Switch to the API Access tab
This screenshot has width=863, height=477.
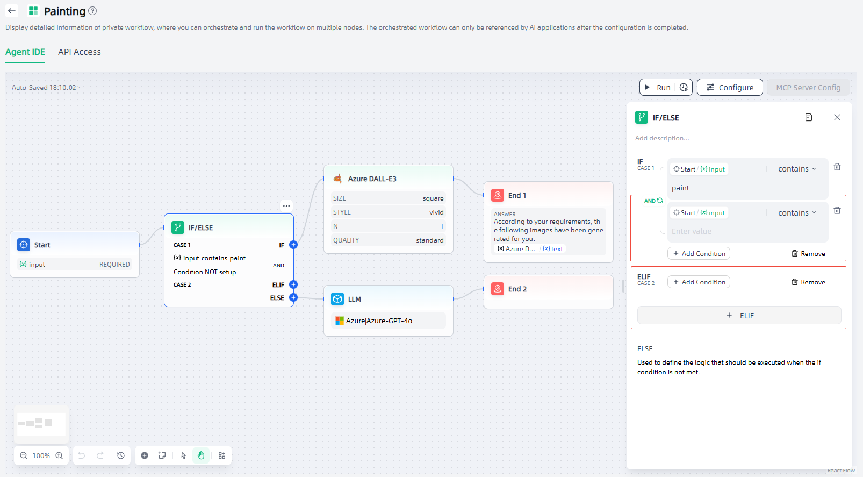[80, 52]
